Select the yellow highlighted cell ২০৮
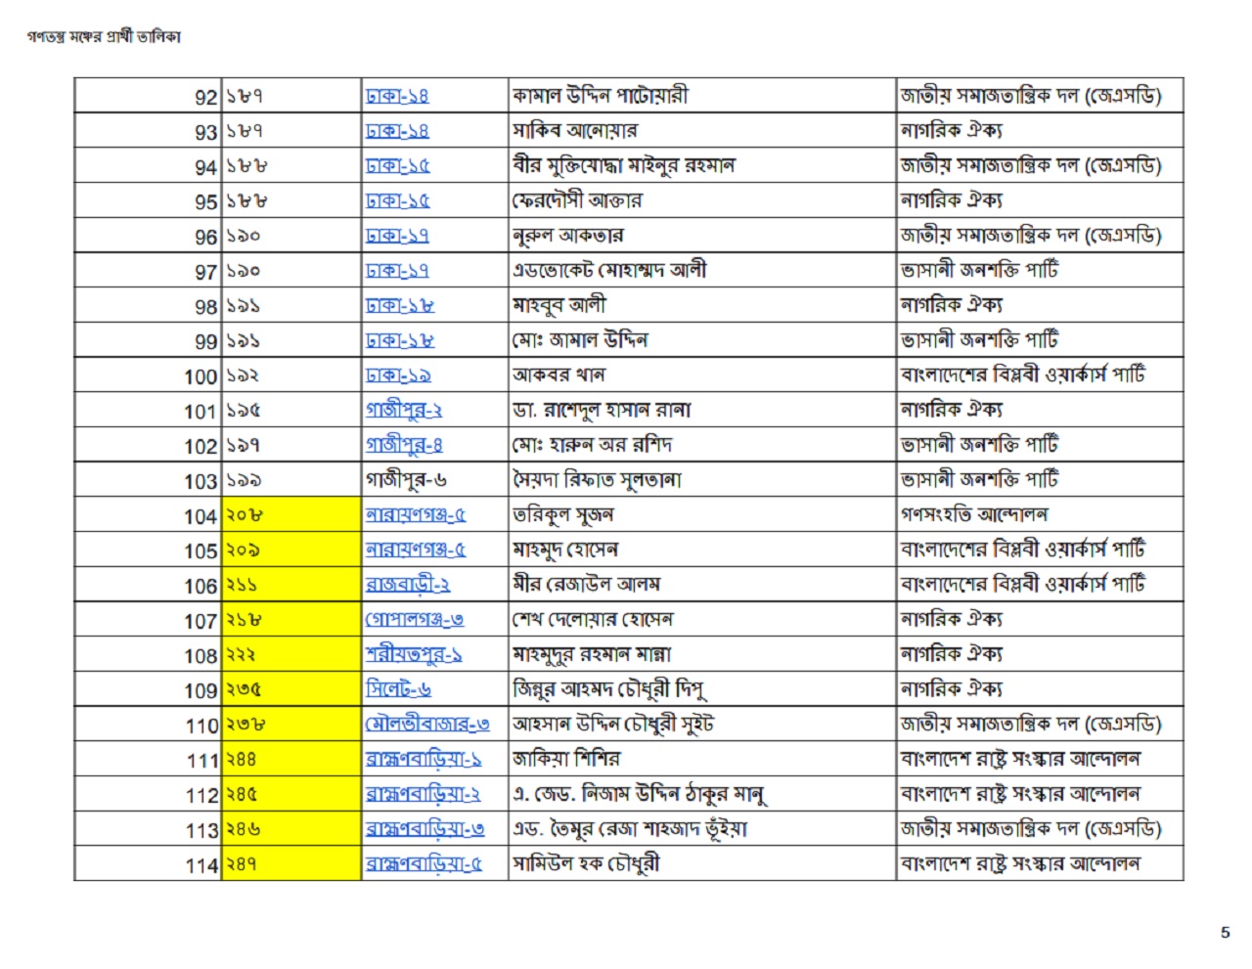 (x=291, y=515)
